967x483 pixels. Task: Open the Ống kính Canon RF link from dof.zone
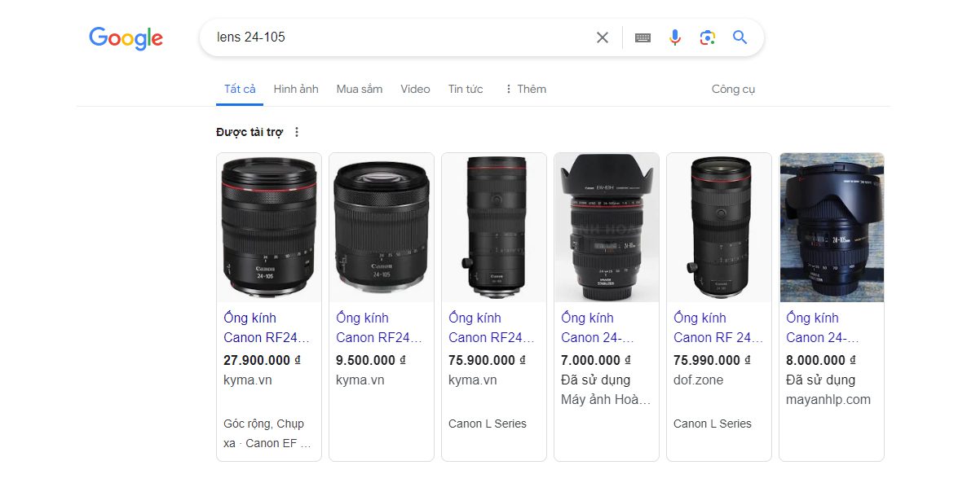point(718,327)
